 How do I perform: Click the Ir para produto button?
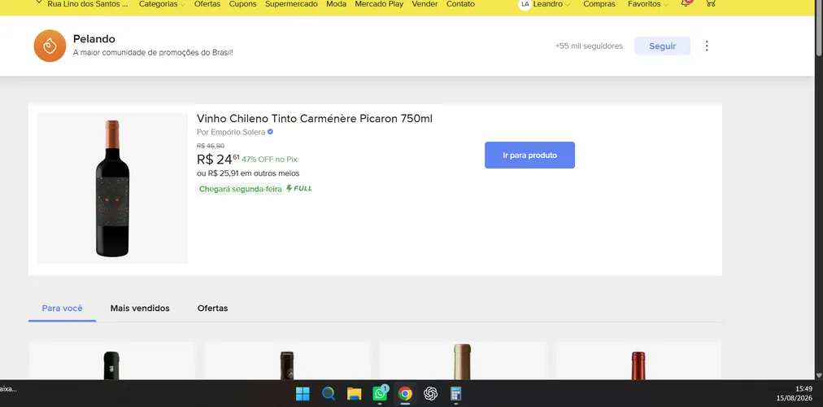click(529, 155)
